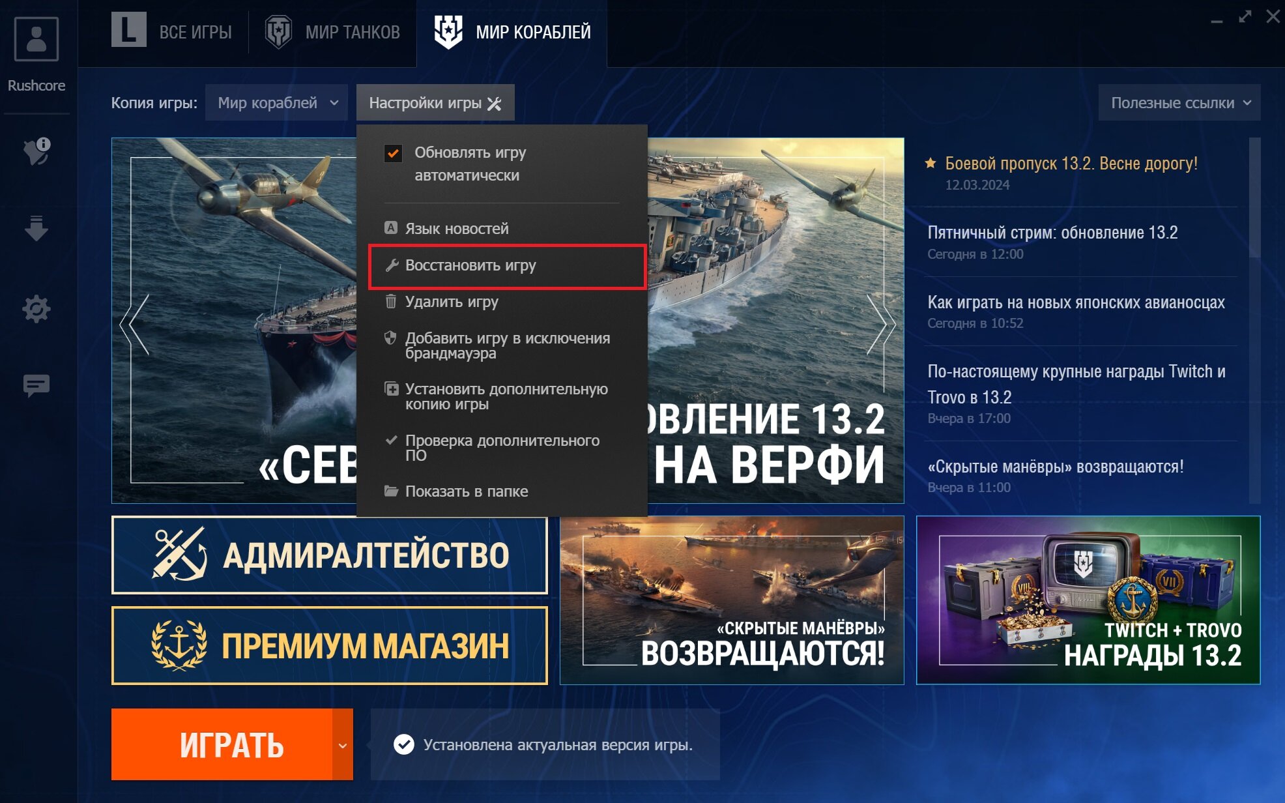Click shield icon beside firewall exclusions entry
Image resolution: width=1285 pixels, height=803 pixels.
tap(390, 338)
